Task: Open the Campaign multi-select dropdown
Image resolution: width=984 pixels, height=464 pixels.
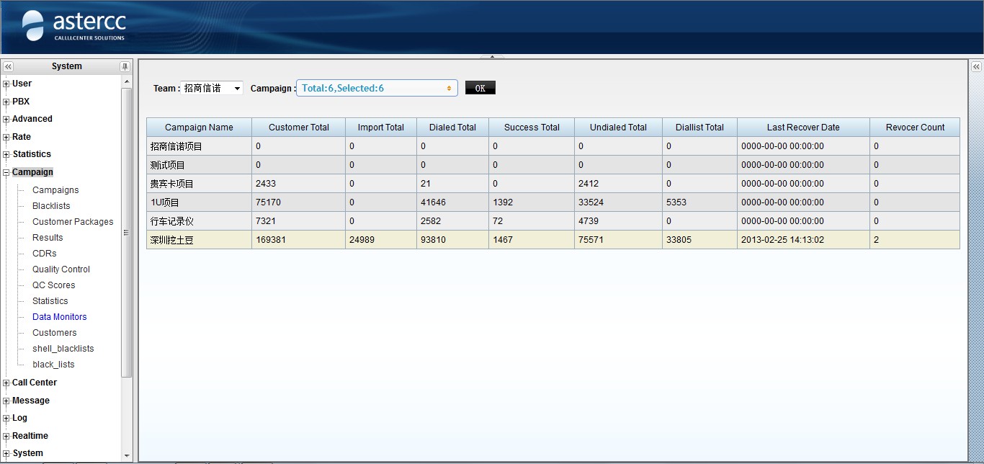Action: [x=377, y=88]
